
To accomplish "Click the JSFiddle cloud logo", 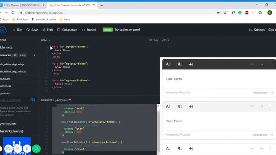I will [x=3, y=30].
